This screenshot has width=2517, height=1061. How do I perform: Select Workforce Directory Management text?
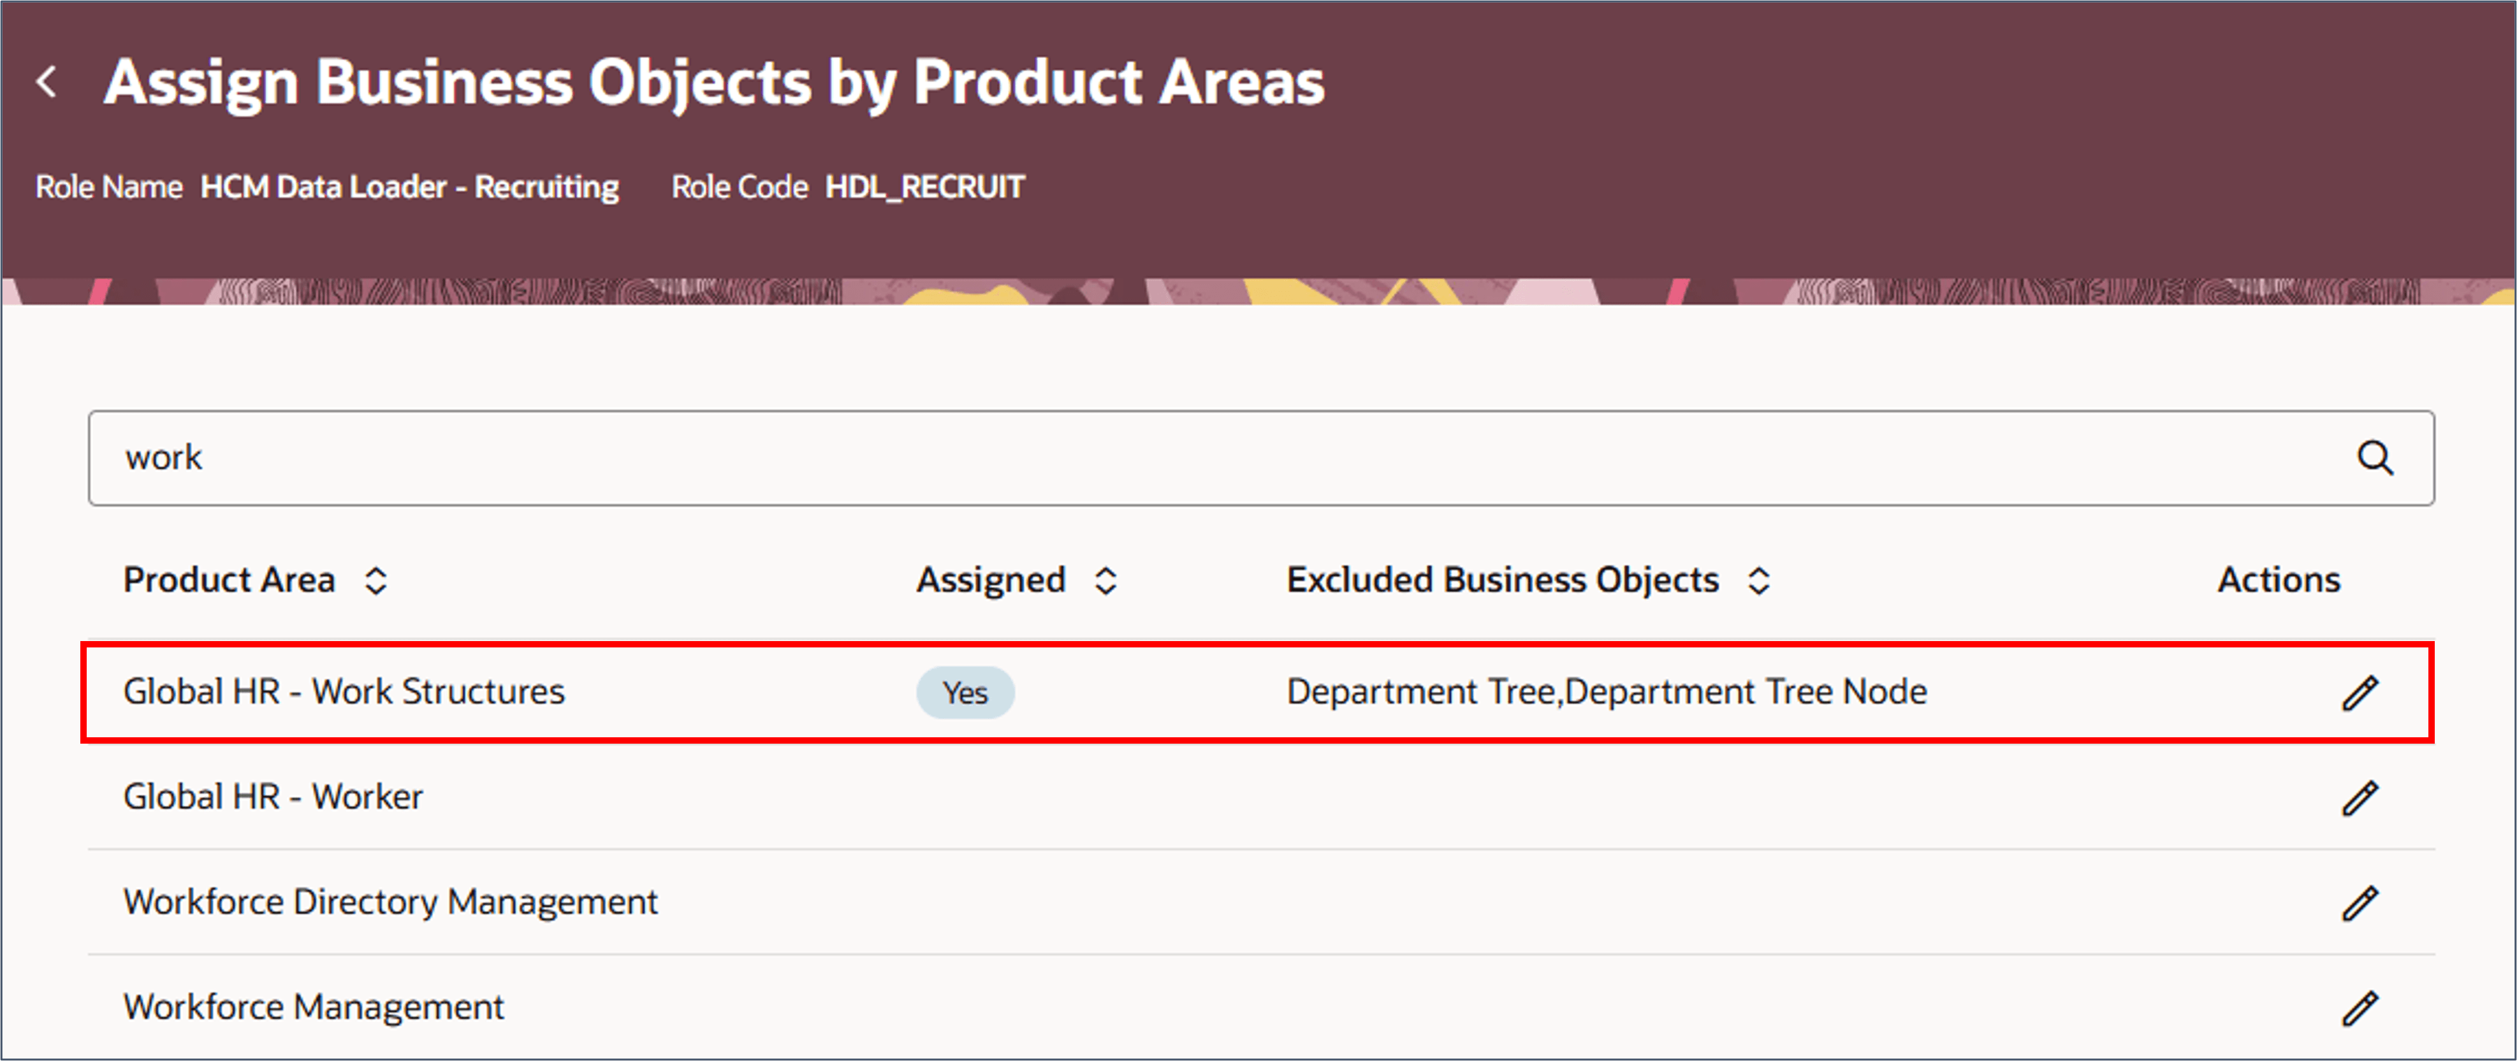coord(390,902)
